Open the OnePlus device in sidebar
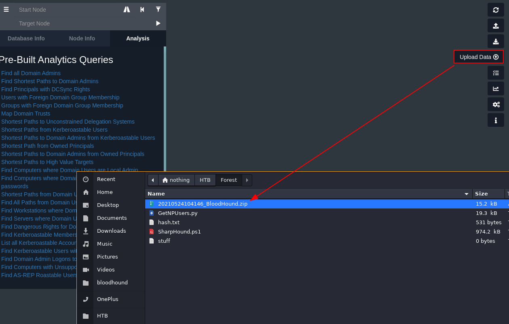Screen dimensions: 509x324 point(111,299)
